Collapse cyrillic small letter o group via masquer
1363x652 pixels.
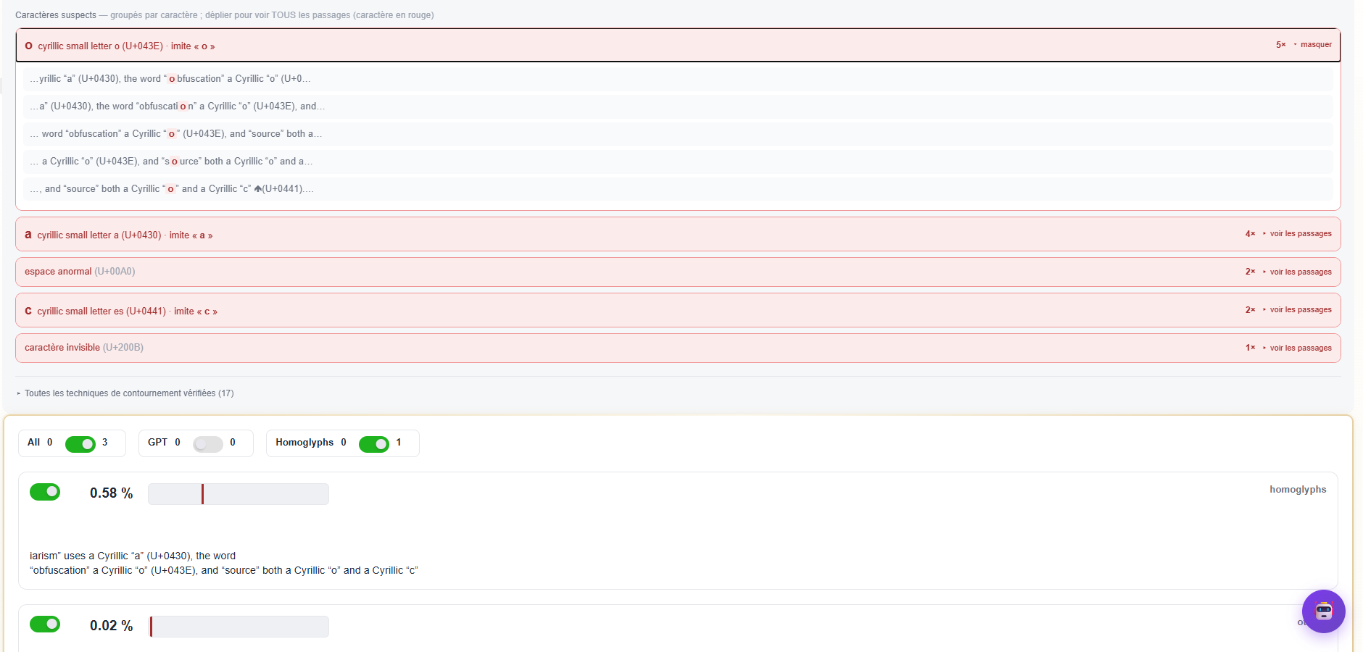pos(1312,45)
